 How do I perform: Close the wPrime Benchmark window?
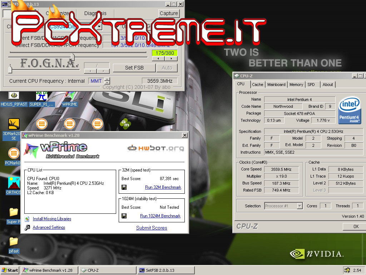[185, 135]
